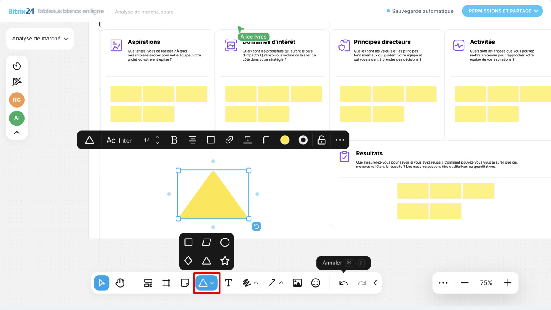
Task: Open the zoom panel three-dot menu
Action: pyautogui.click(x=443, y=283)
